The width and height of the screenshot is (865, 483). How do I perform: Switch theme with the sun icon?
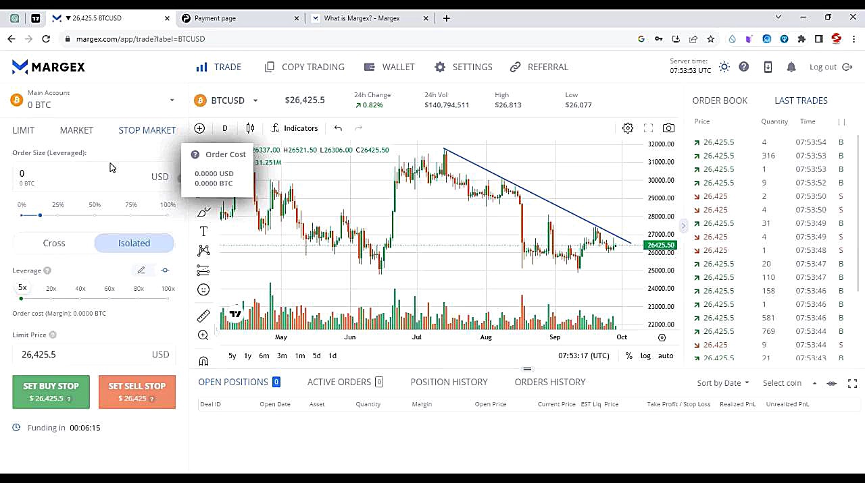point(724,67)
